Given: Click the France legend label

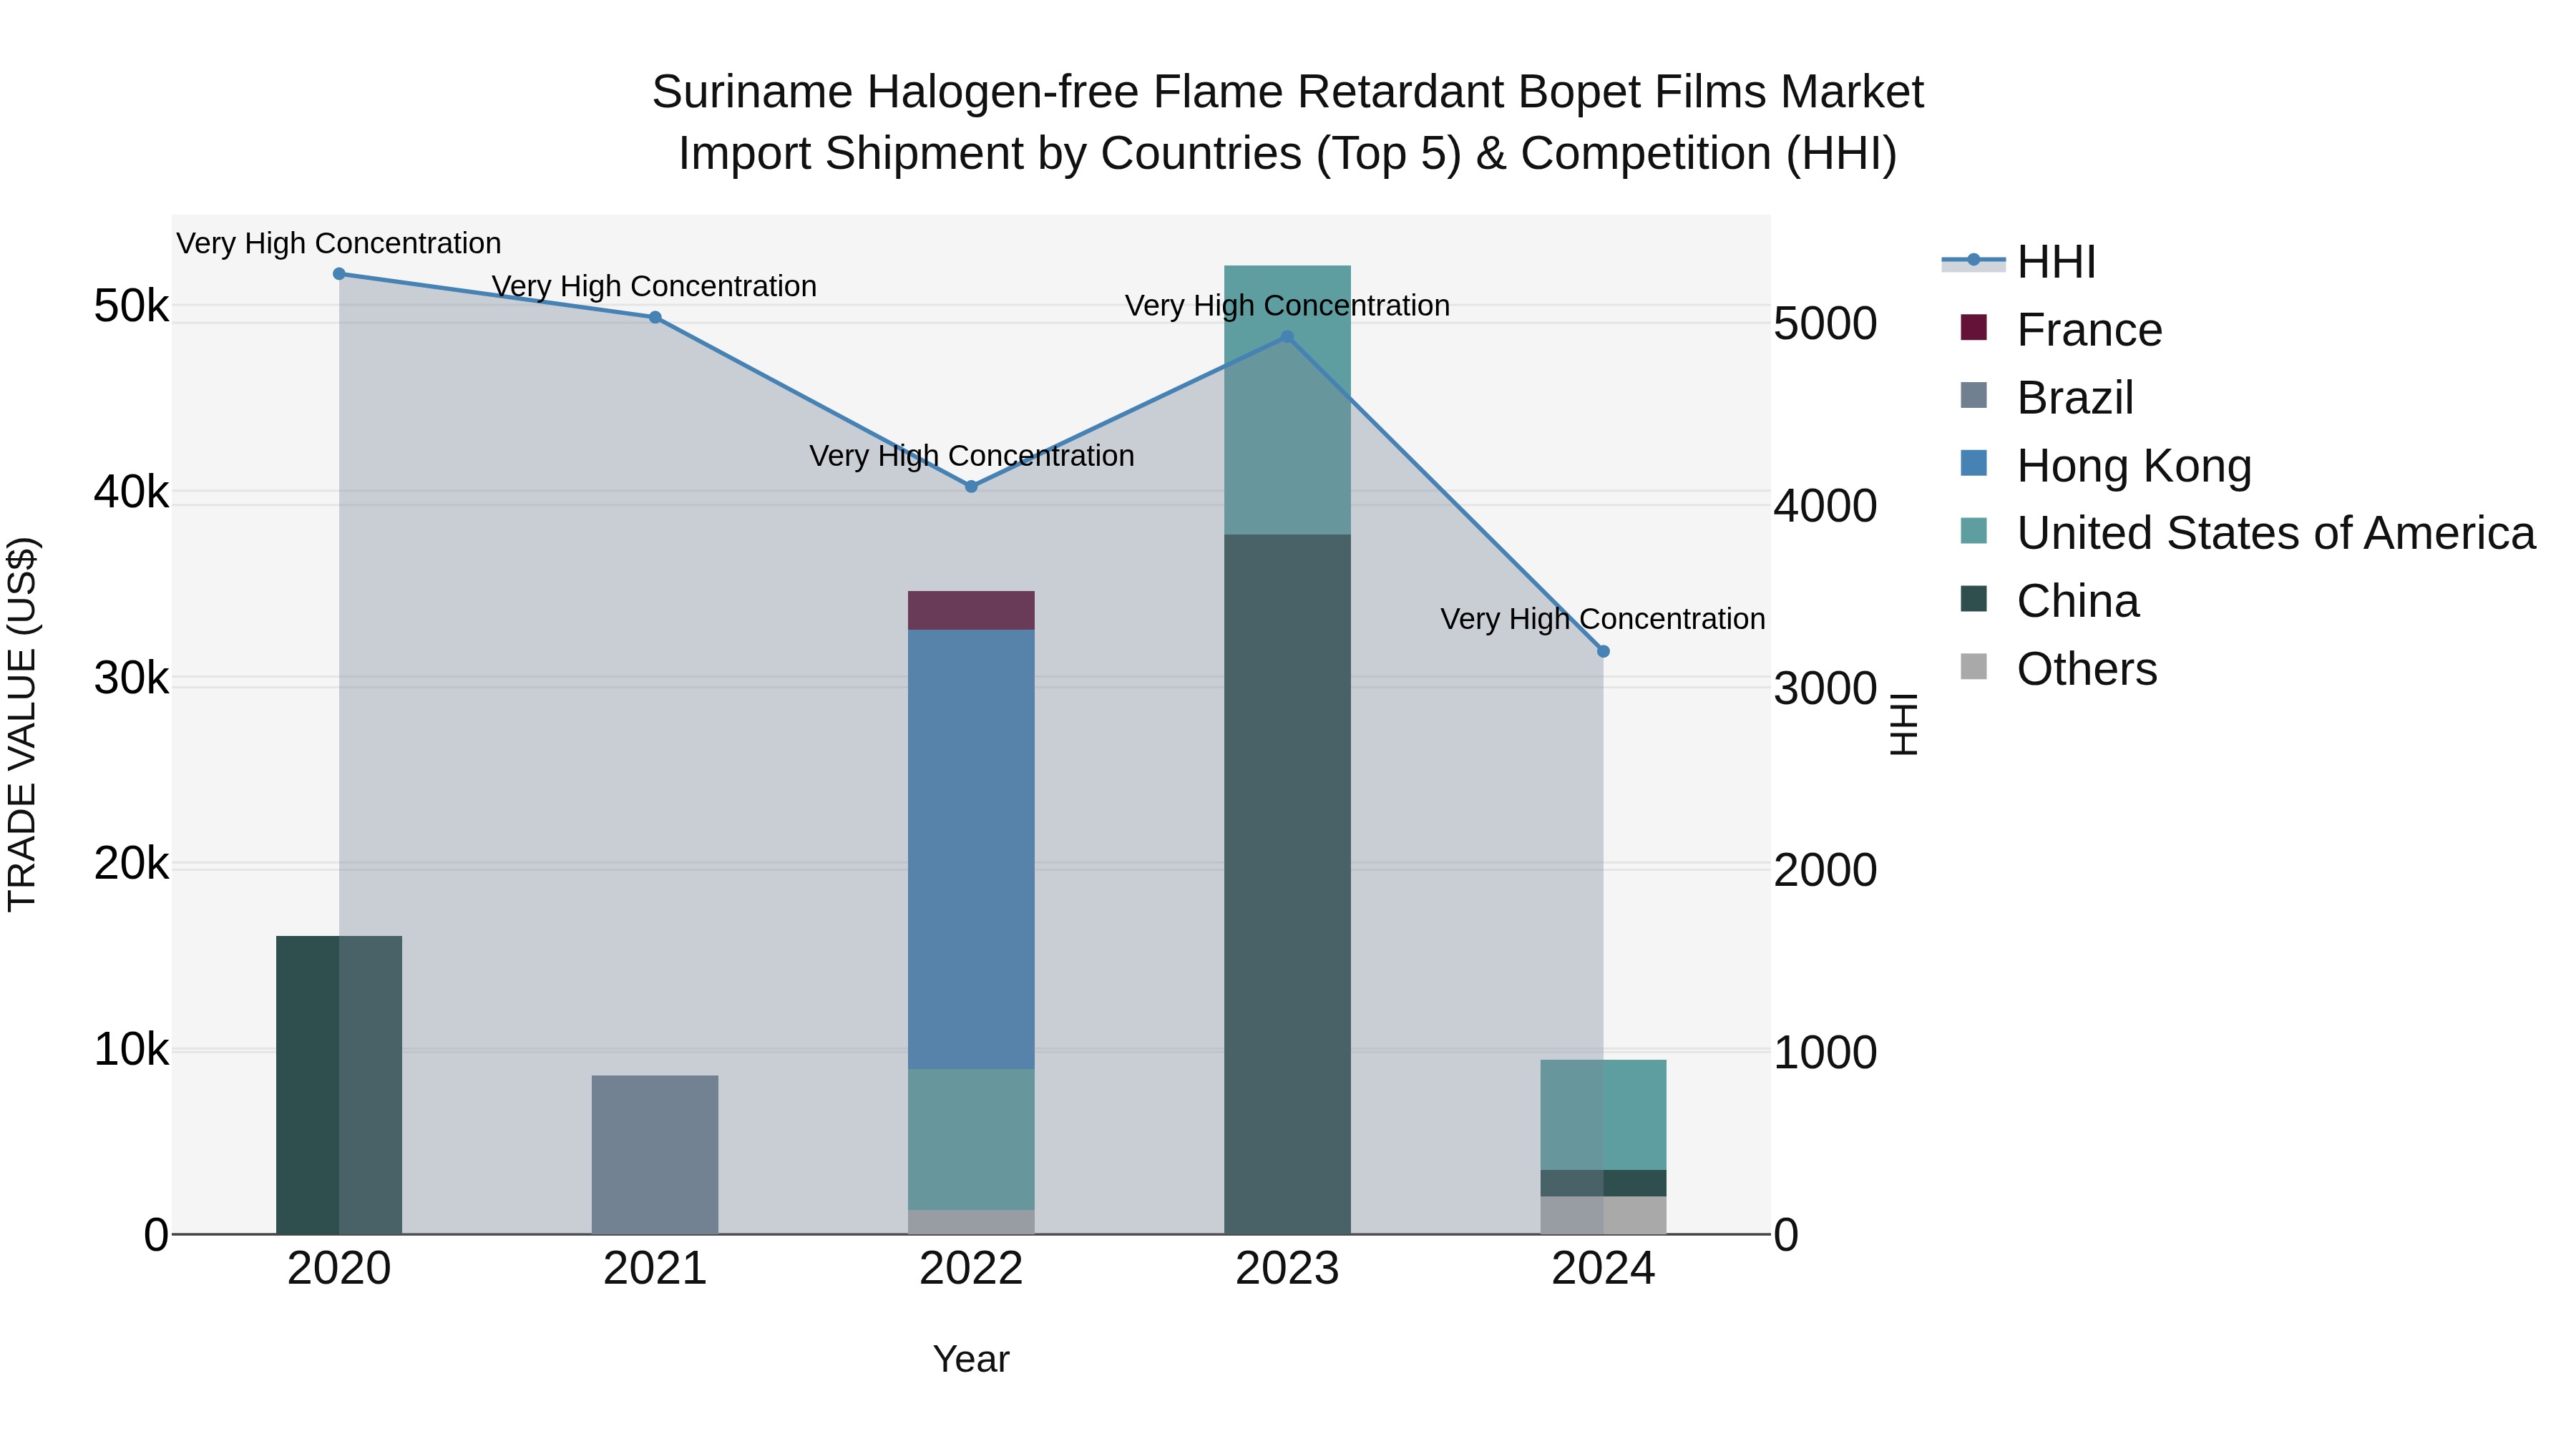Looking at the screenshot, I should (x=2089, y=330).
